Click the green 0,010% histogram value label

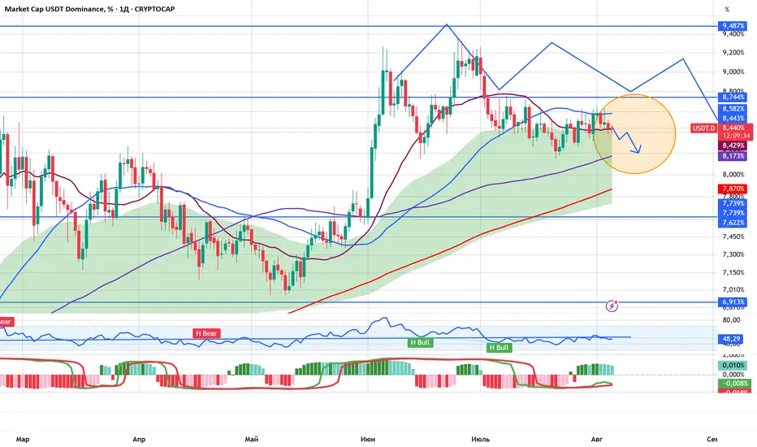(733, 365)
